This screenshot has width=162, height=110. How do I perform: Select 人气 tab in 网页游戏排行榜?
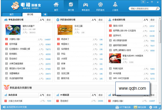94,20
